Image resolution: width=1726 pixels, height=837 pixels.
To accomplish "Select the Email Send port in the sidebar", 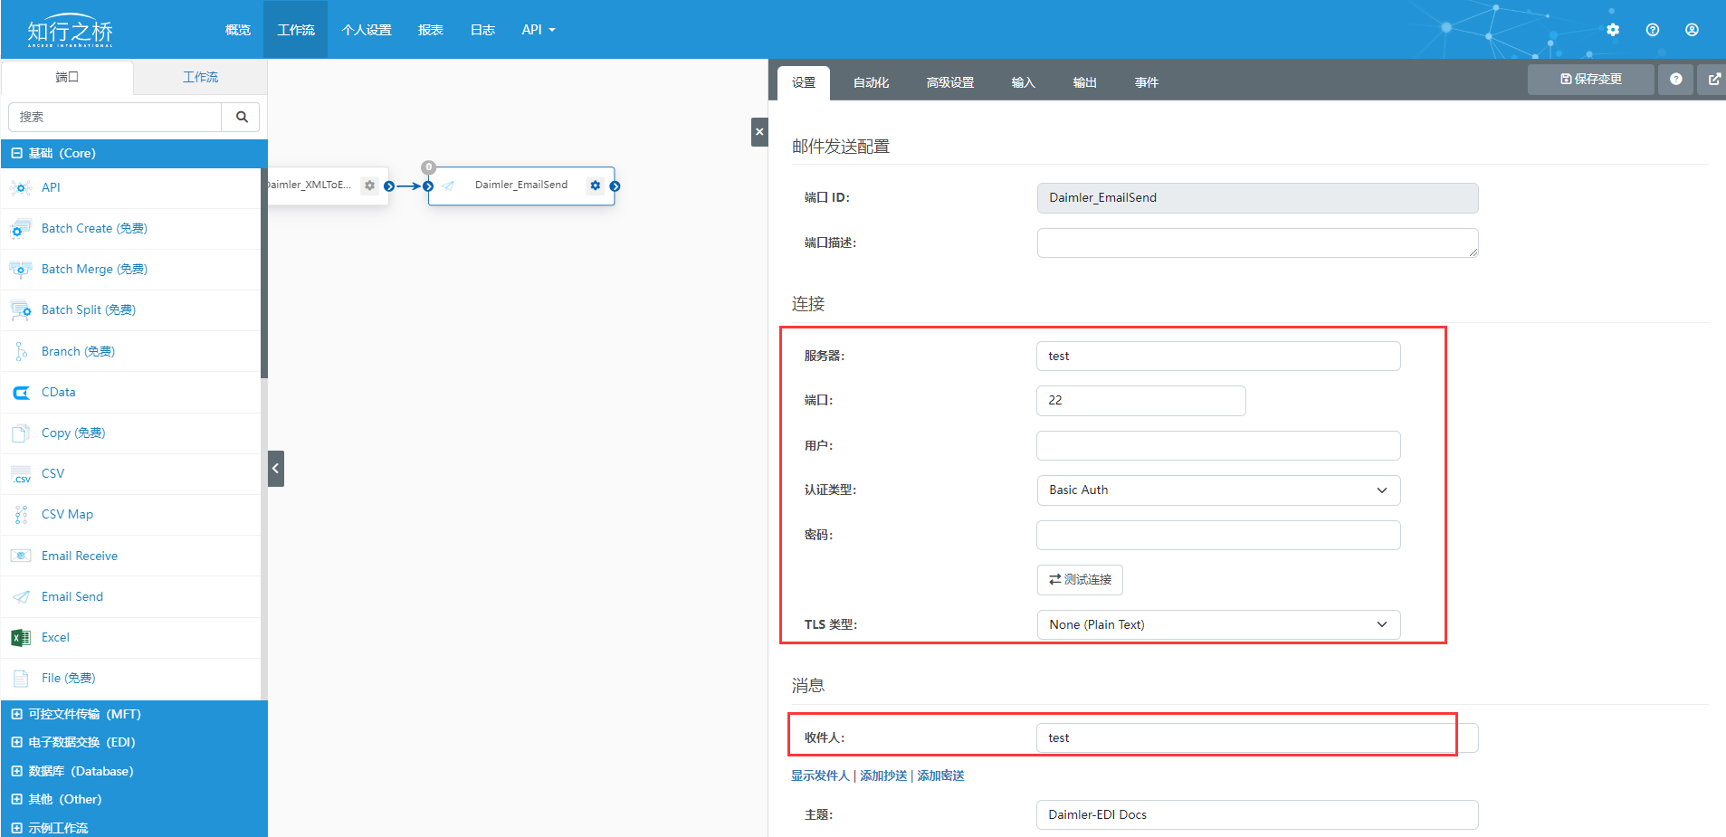I will click(x=73, y=596).
